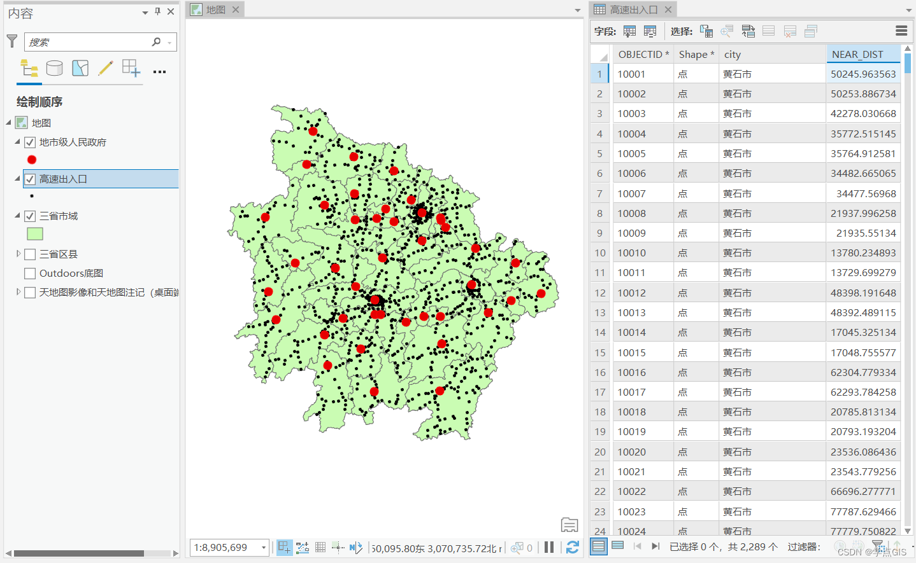
Task: Uncheck the 高速出入口 layer visibility
Action: pyautogui.click(x=30, y=179)
